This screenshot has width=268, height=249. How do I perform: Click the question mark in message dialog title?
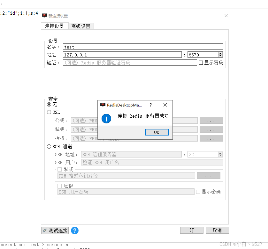[x=150, y=105]
